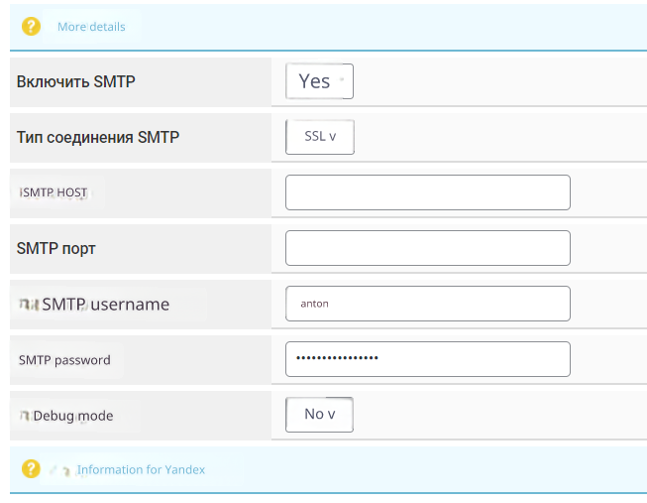Click the question mark icon beside More details
The height and width of the screenshot is (503, 647).
click(31, 26)
